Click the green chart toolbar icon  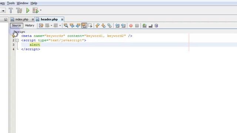[144, 25]
